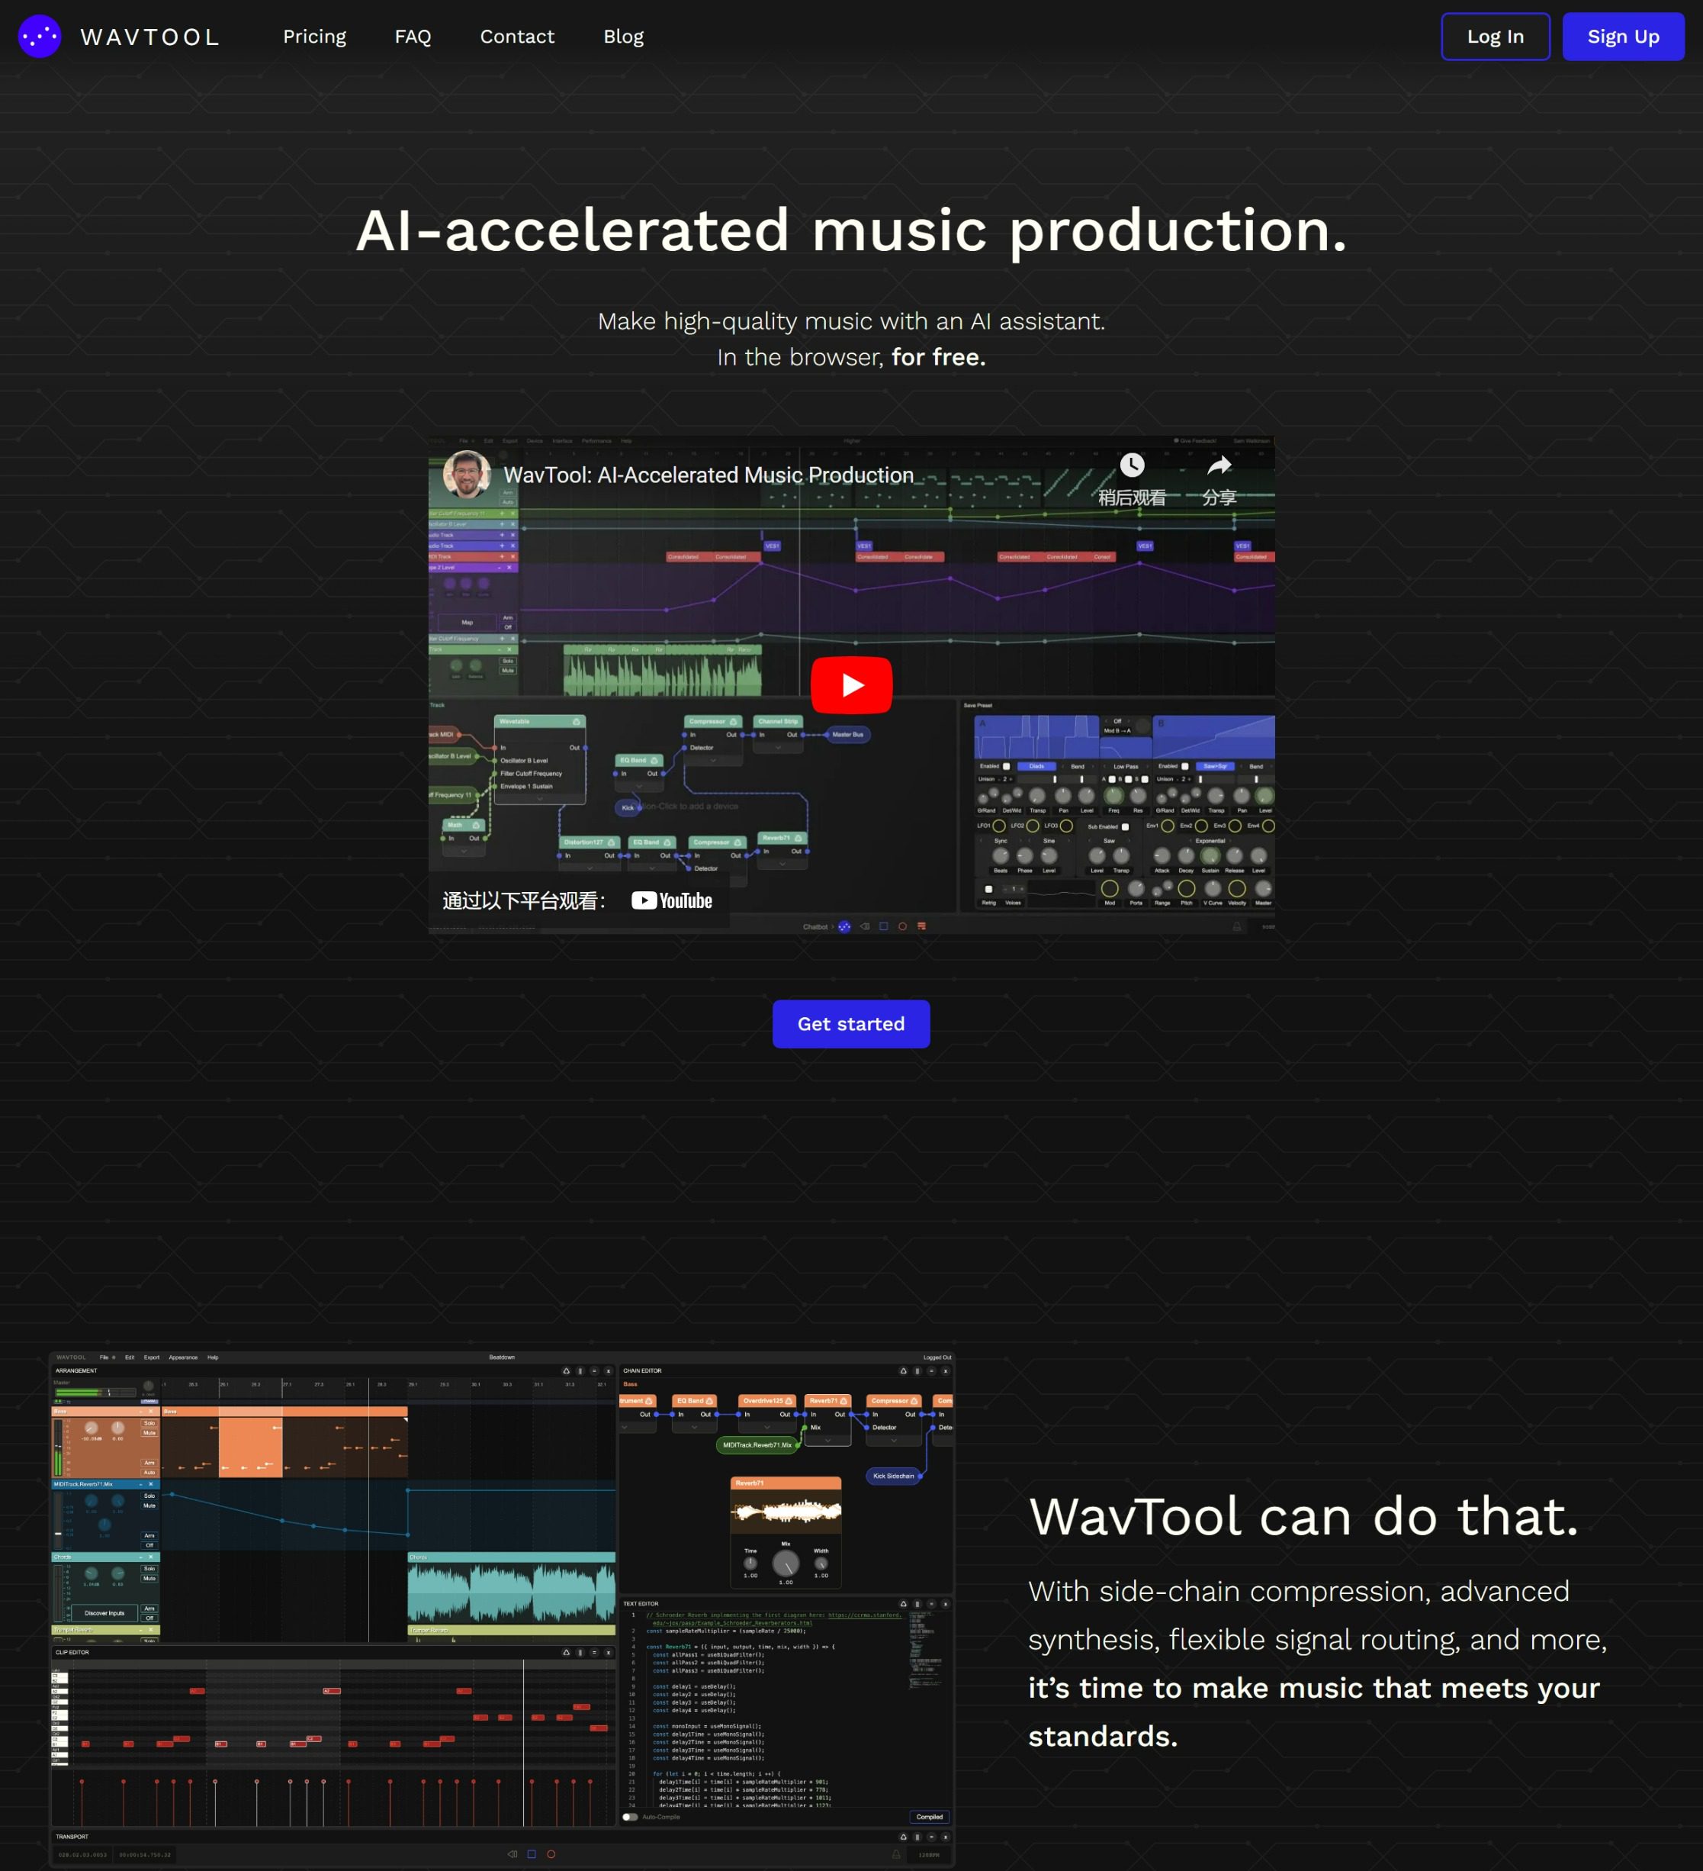Click the Sign Up button

pos(1622,36)
